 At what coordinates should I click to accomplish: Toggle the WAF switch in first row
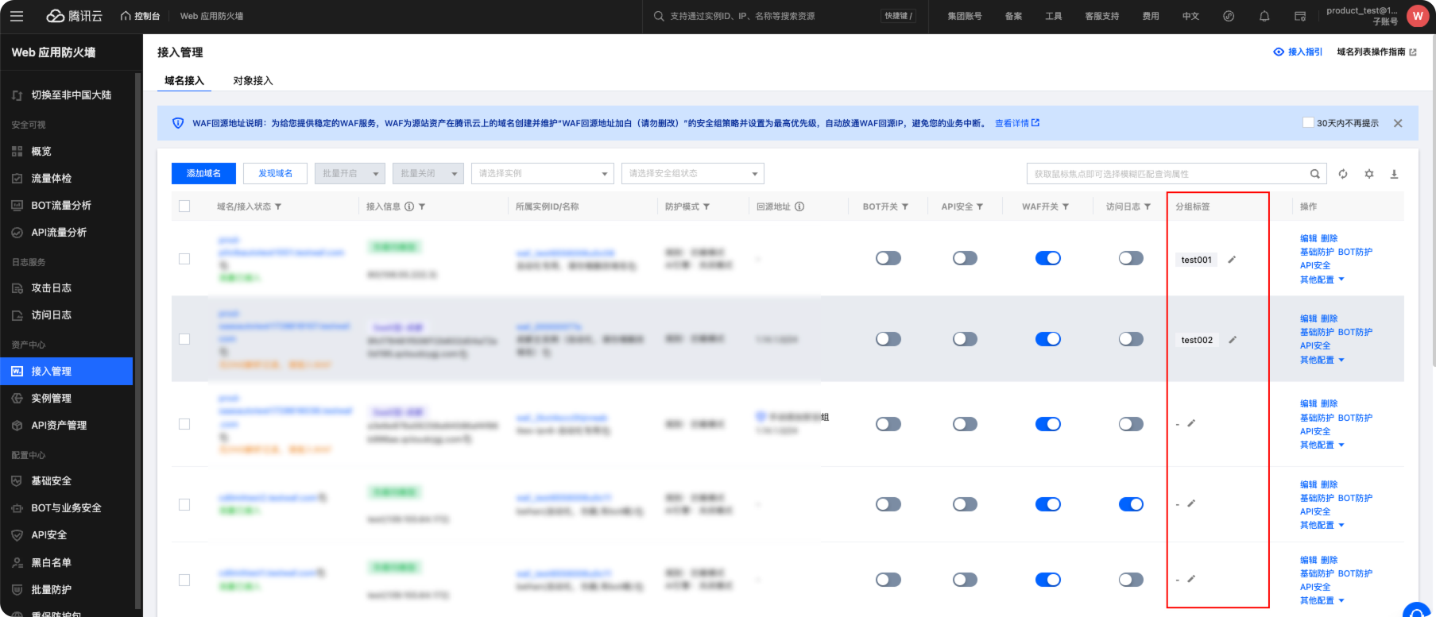(x=1047, y=258)
